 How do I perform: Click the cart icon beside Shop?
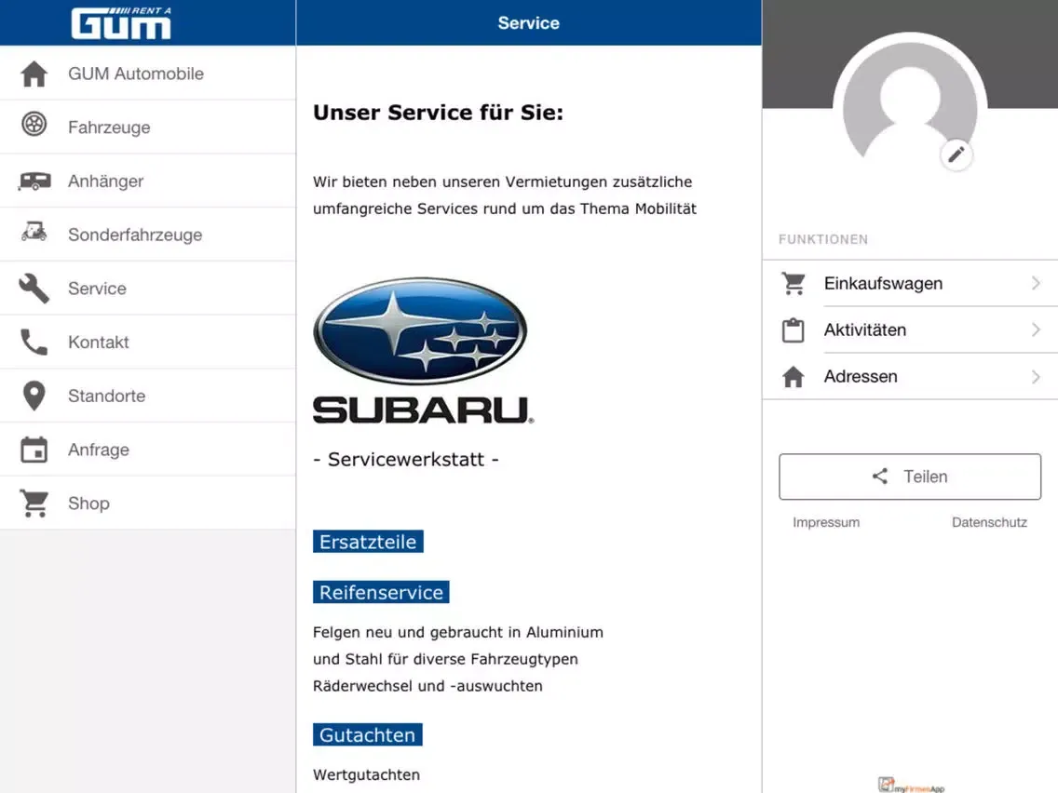pos(34,503)
